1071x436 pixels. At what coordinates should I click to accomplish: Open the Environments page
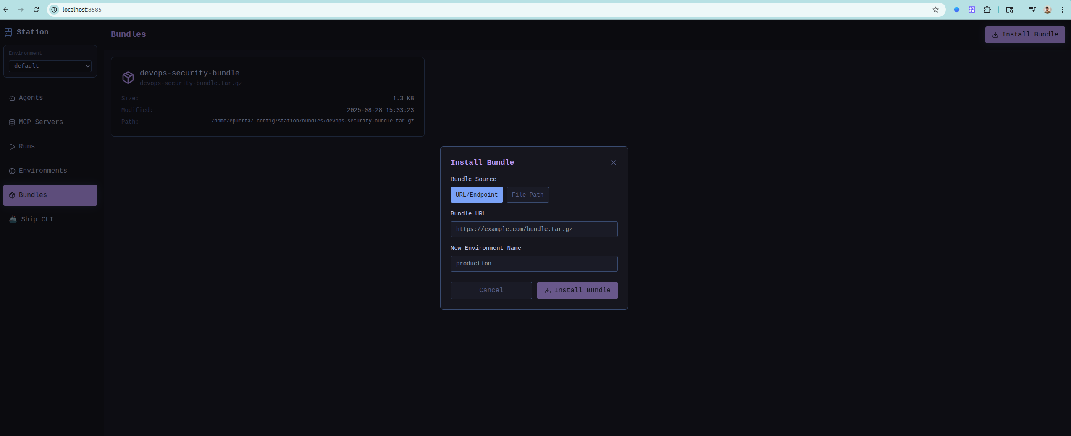click(x=50, y=171)
